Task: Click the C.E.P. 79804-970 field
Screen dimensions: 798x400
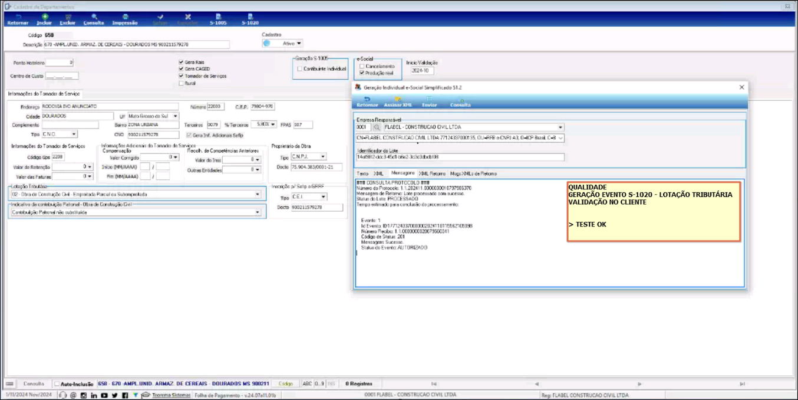Action: pyautogui.click(x=263, y=107)
